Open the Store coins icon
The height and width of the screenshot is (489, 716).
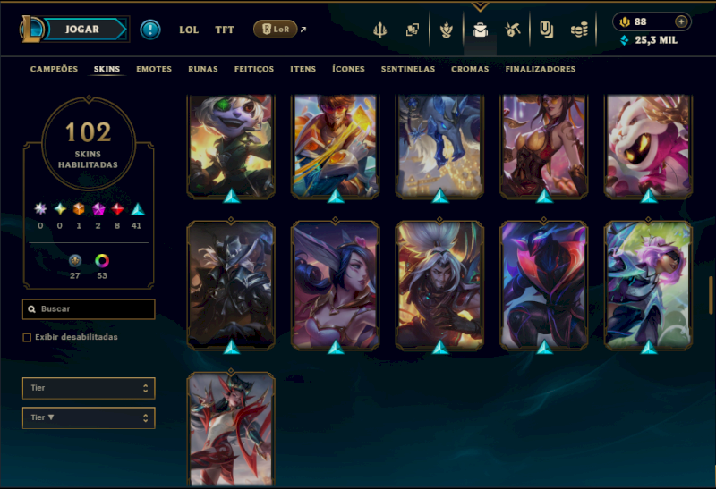click(579, 30)
